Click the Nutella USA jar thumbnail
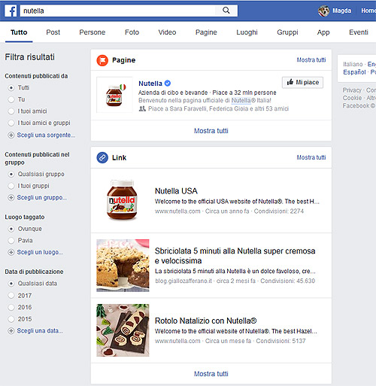Image resolution: width=376 pixels, height=386 pixels. 122,200
